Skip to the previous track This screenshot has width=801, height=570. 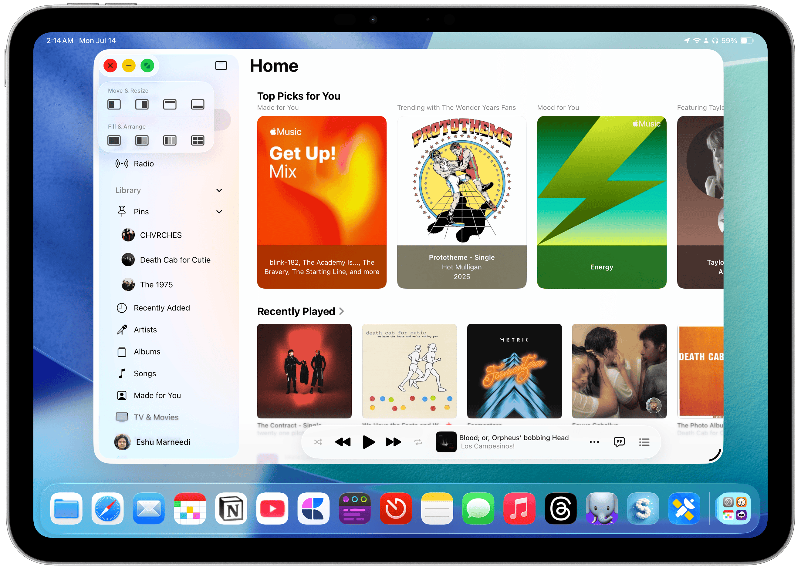click(x=343, y=443)
